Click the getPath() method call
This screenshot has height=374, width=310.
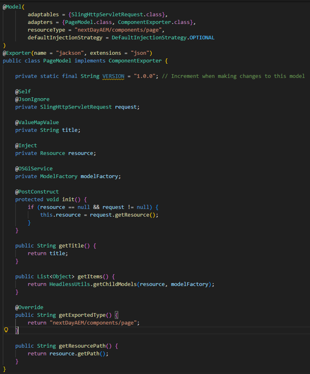pos(91,354)
